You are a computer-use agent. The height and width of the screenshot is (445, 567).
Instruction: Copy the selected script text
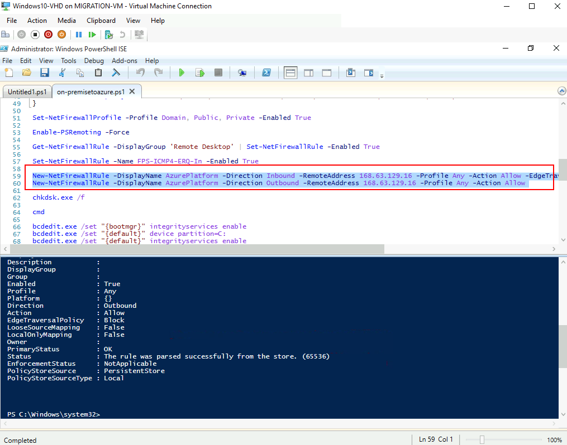tap(80, 72)
